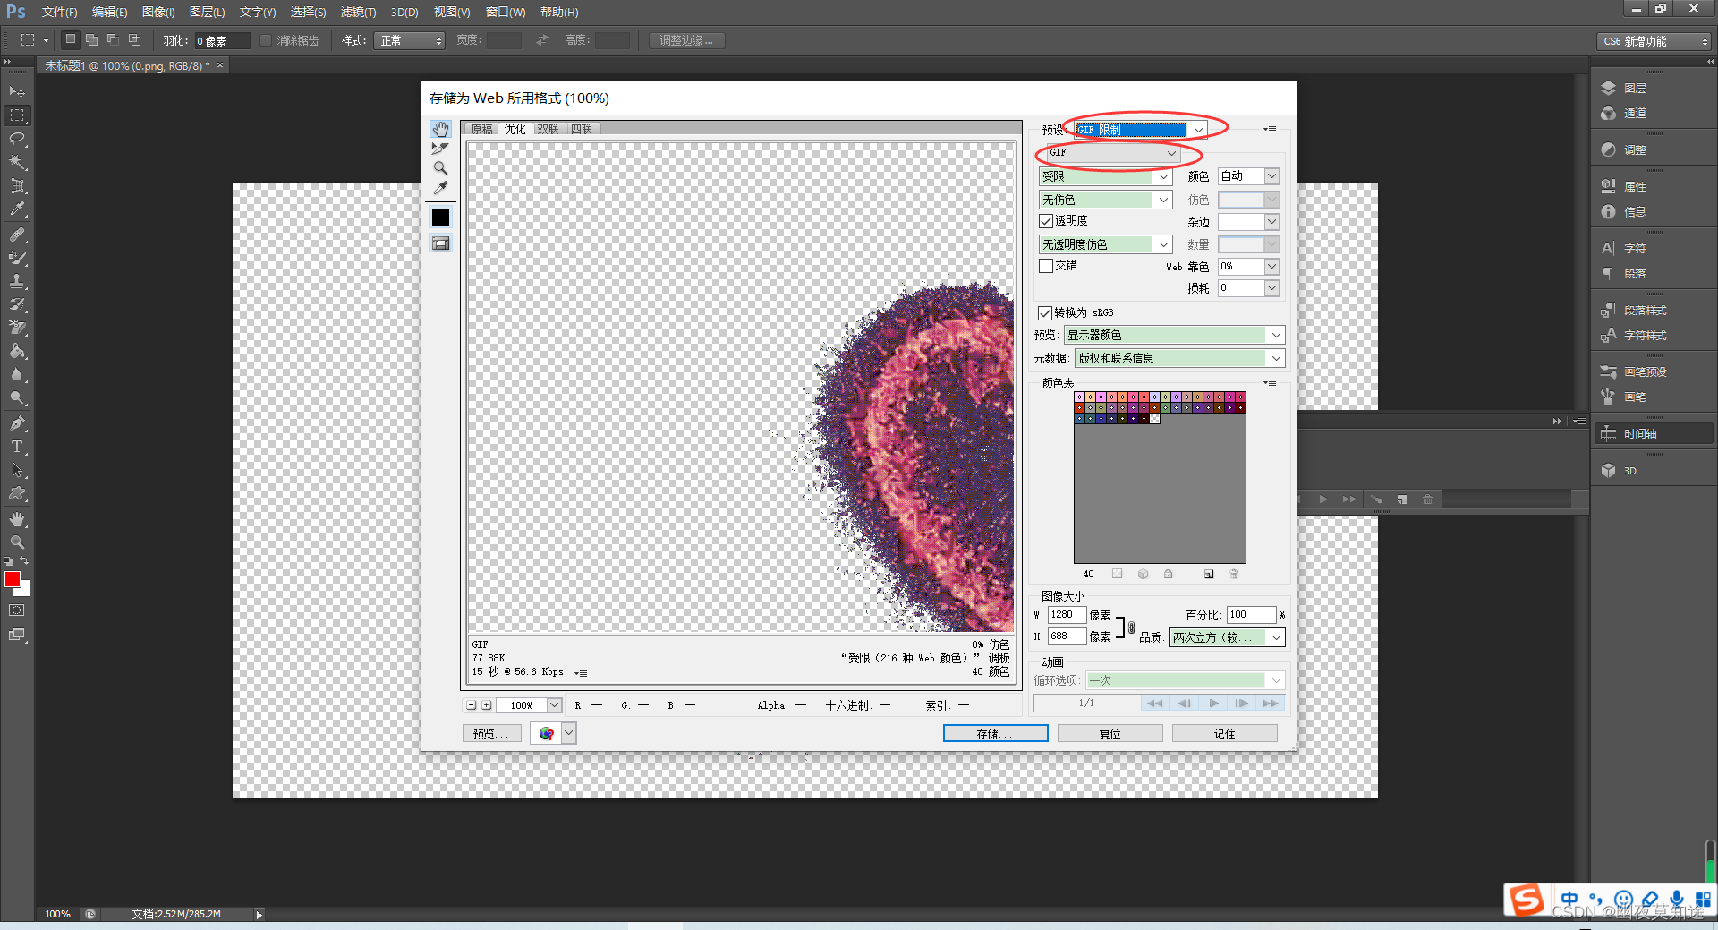This screenshot has height=930, width=1718.
Task: Open the 预览 显示器颜色 dropdown
Action: pos(1174,335)
